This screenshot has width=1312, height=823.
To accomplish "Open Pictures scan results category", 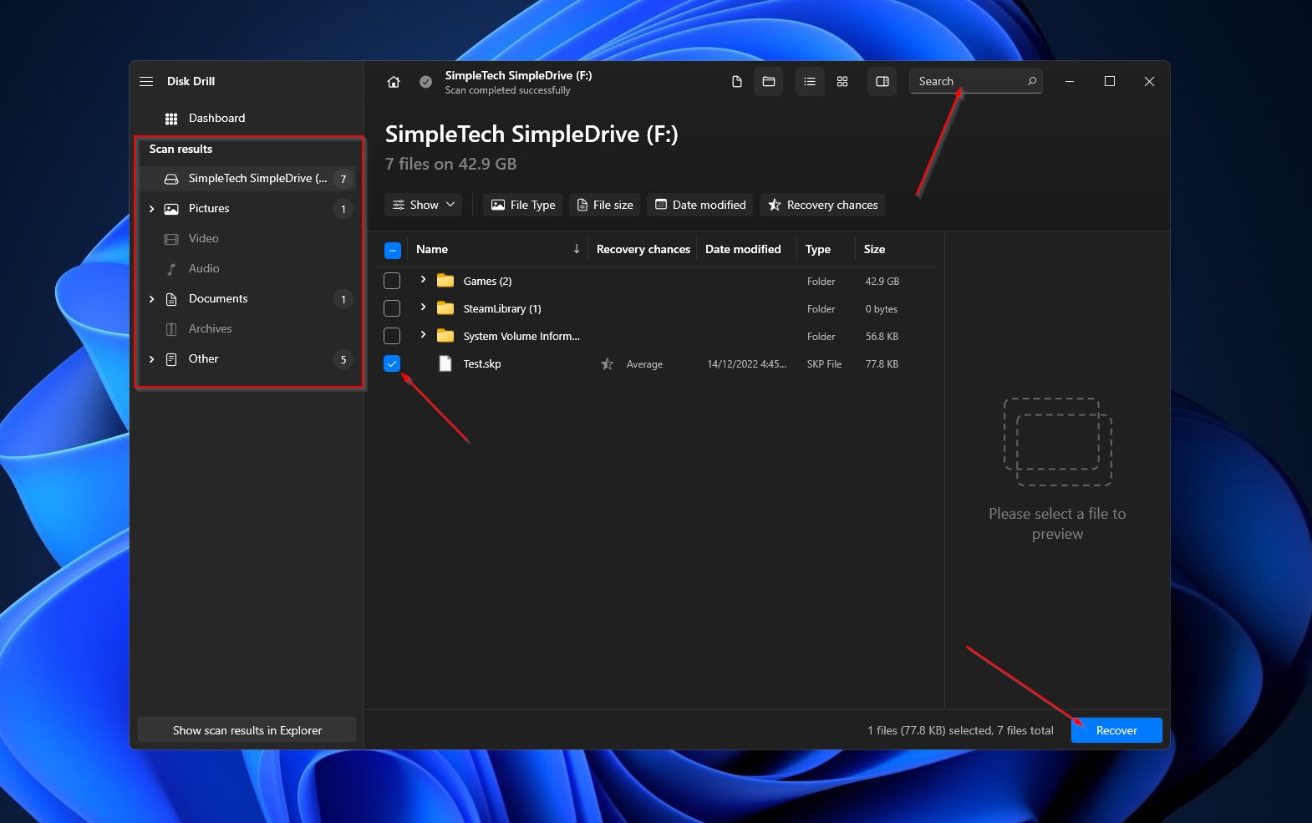I will pyautogui.click(x=247, y=209).
